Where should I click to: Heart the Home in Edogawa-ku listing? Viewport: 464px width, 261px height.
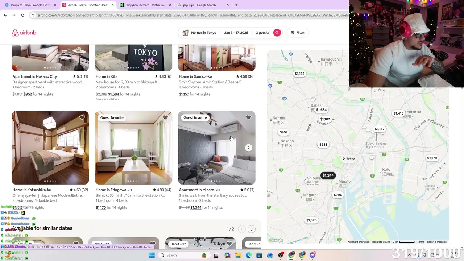click(165, 117)
